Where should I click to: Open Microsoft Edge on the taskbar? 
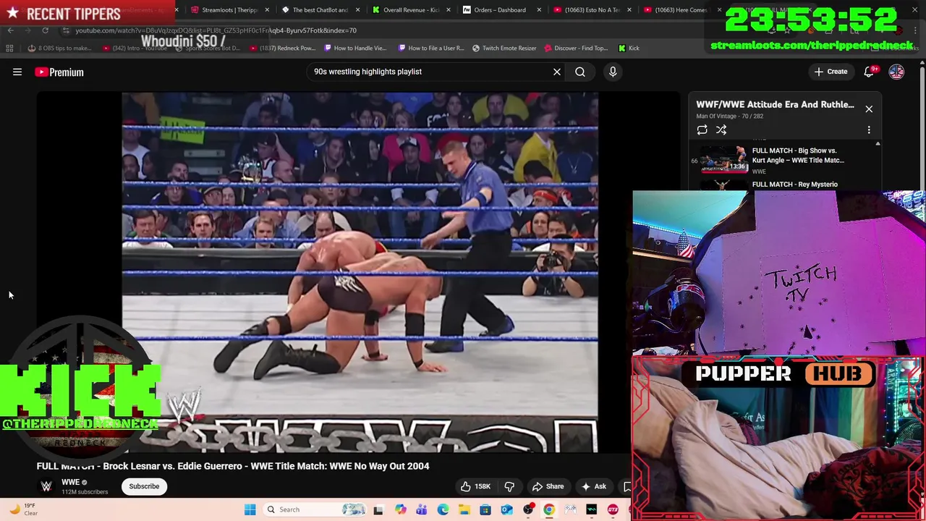click(x=443, y=509)
